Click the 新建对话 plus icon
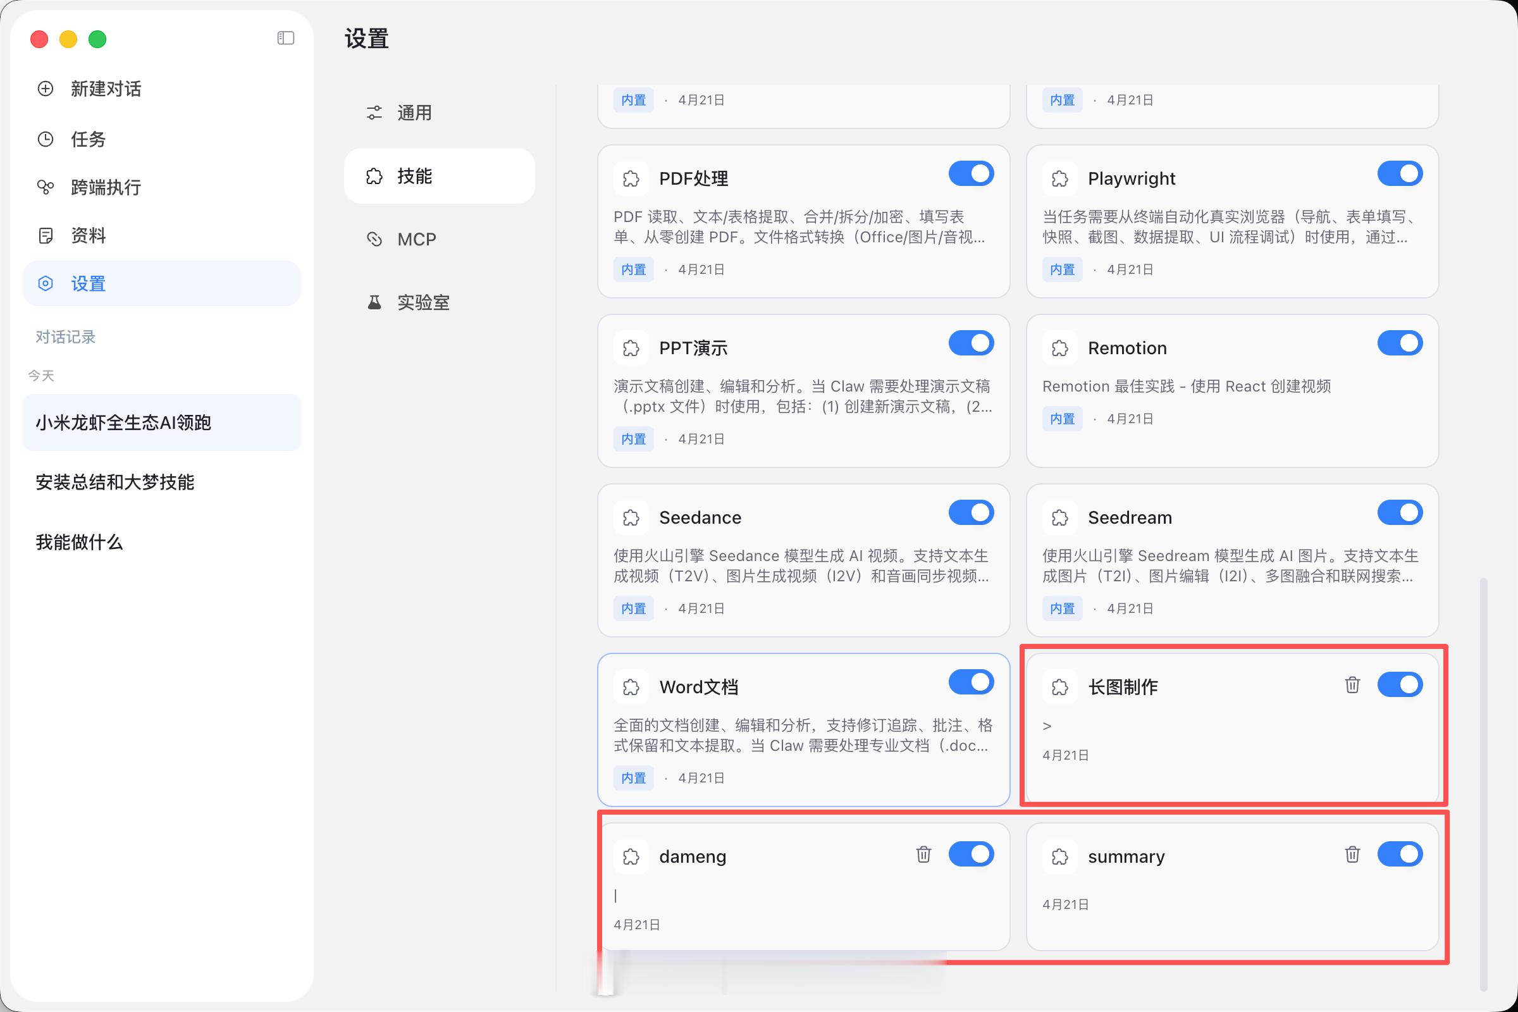 pyautogui.click(x=45, y=89)
